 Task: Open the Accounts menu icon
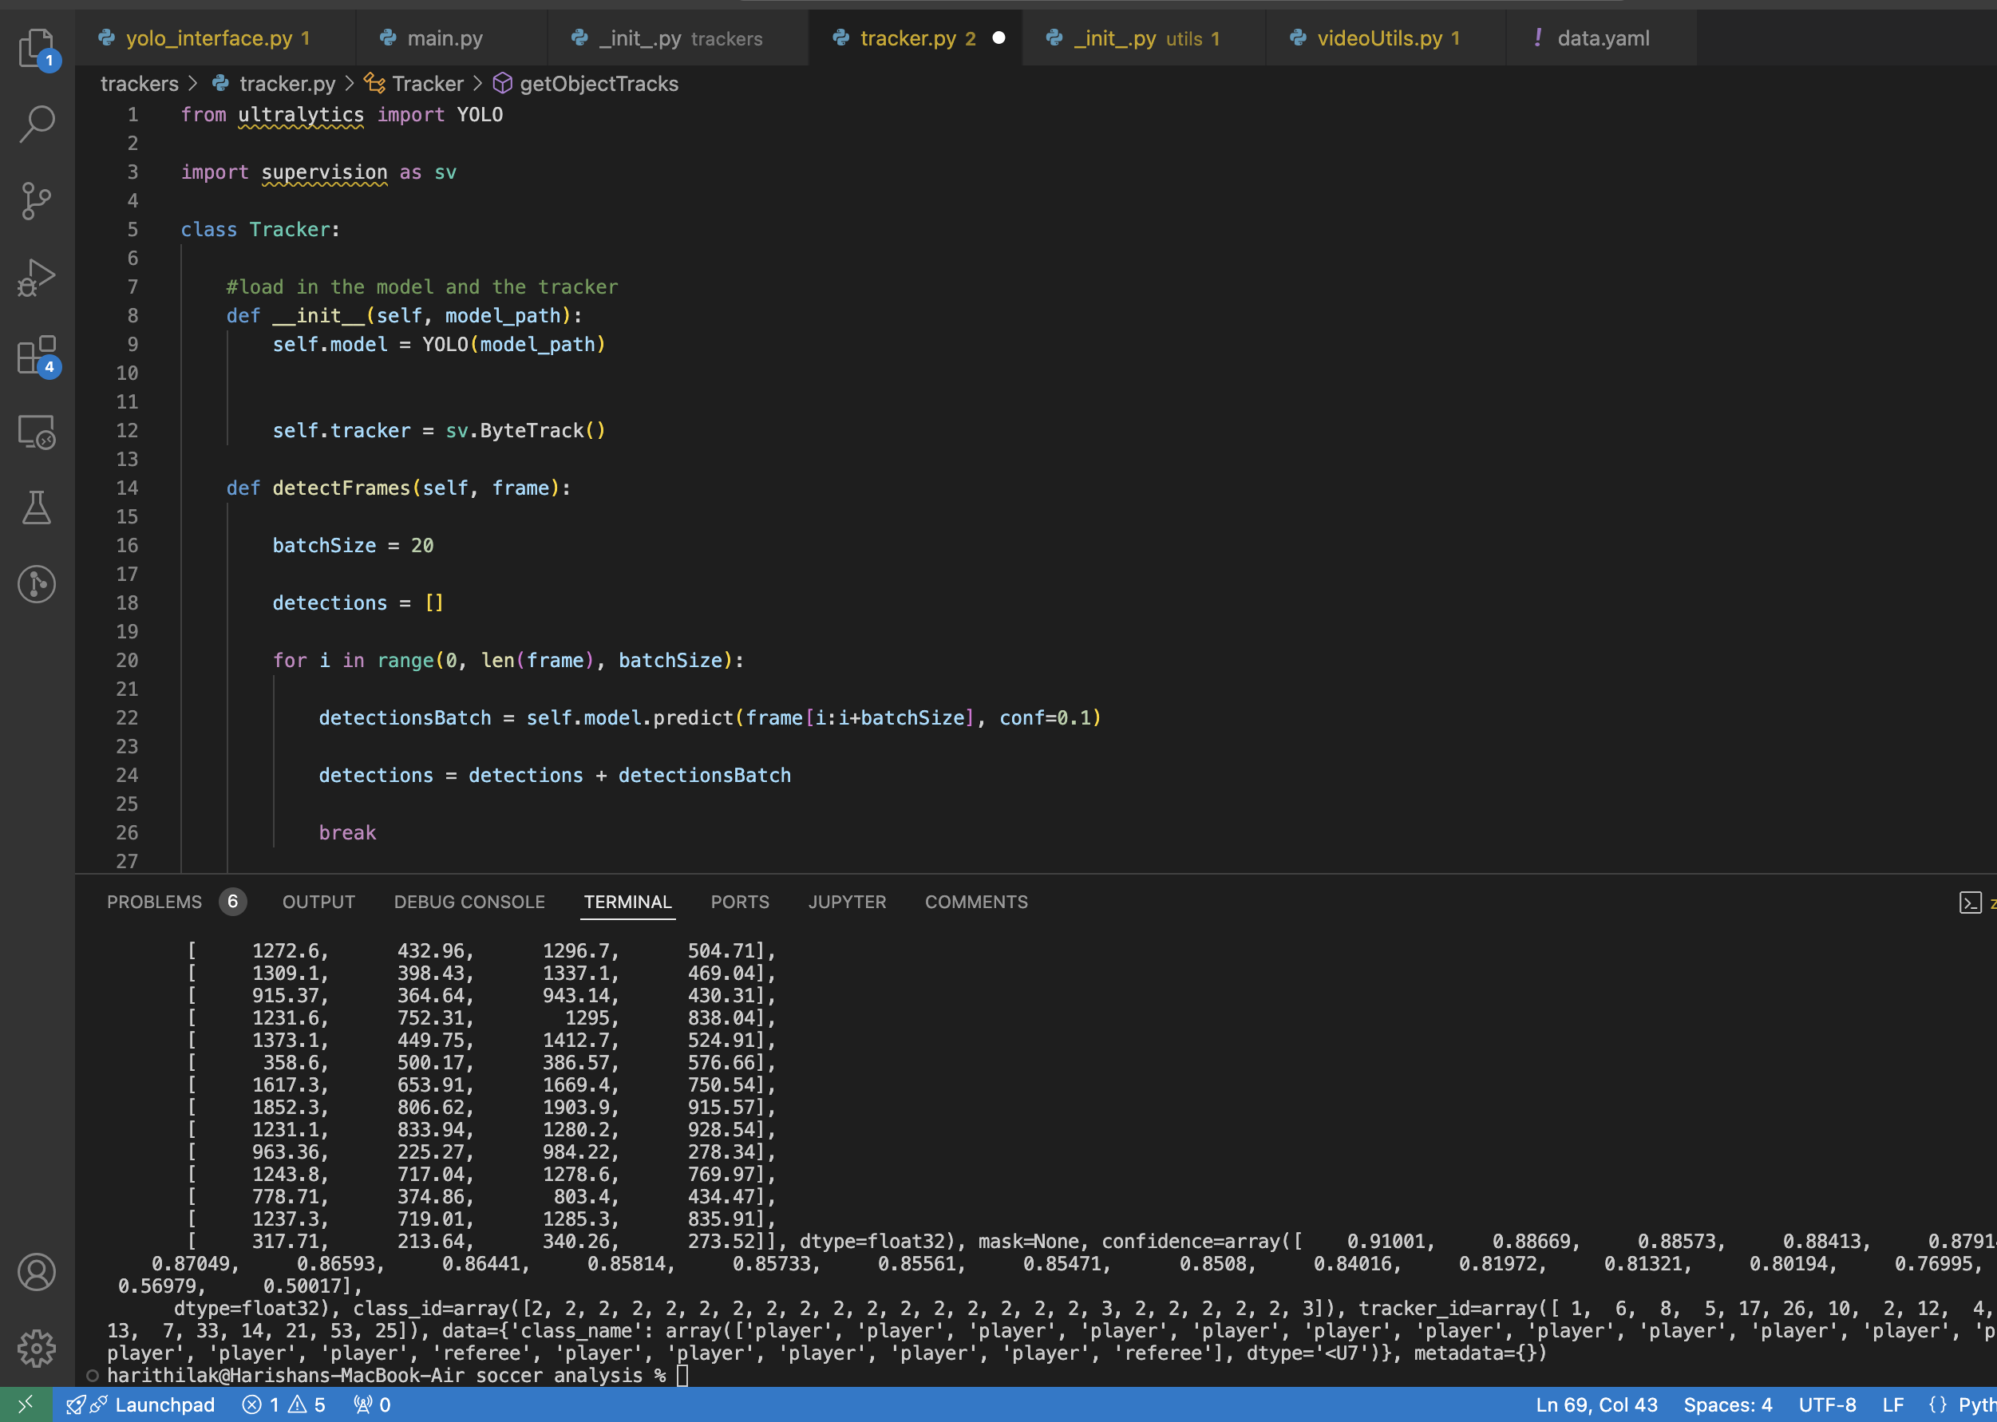(37, 1272)
